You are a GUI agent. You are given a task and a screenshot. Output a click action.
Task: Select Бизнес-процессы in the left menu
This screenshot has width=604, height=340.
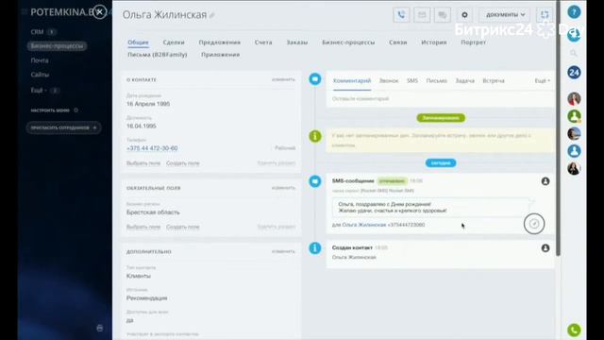click(x=57, y=46)
